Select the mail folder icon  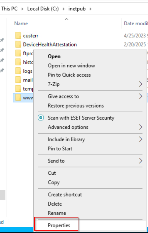tap(18, 80)
